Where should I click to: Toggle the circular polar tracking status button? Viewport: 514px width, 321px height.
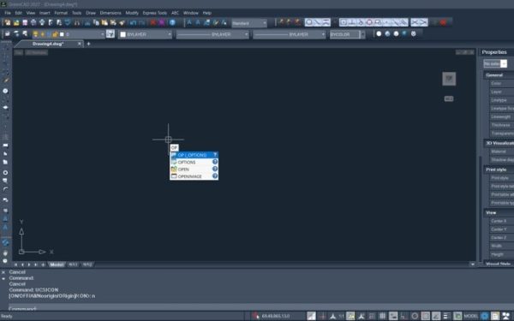pyautogui.click(x=415, y=316)
